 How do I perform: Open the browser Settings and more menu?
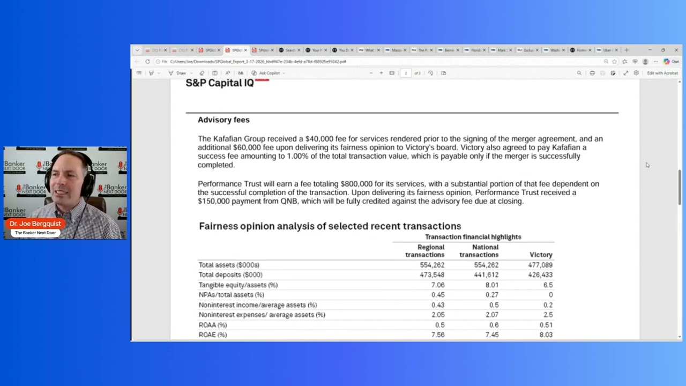point(655,62)
